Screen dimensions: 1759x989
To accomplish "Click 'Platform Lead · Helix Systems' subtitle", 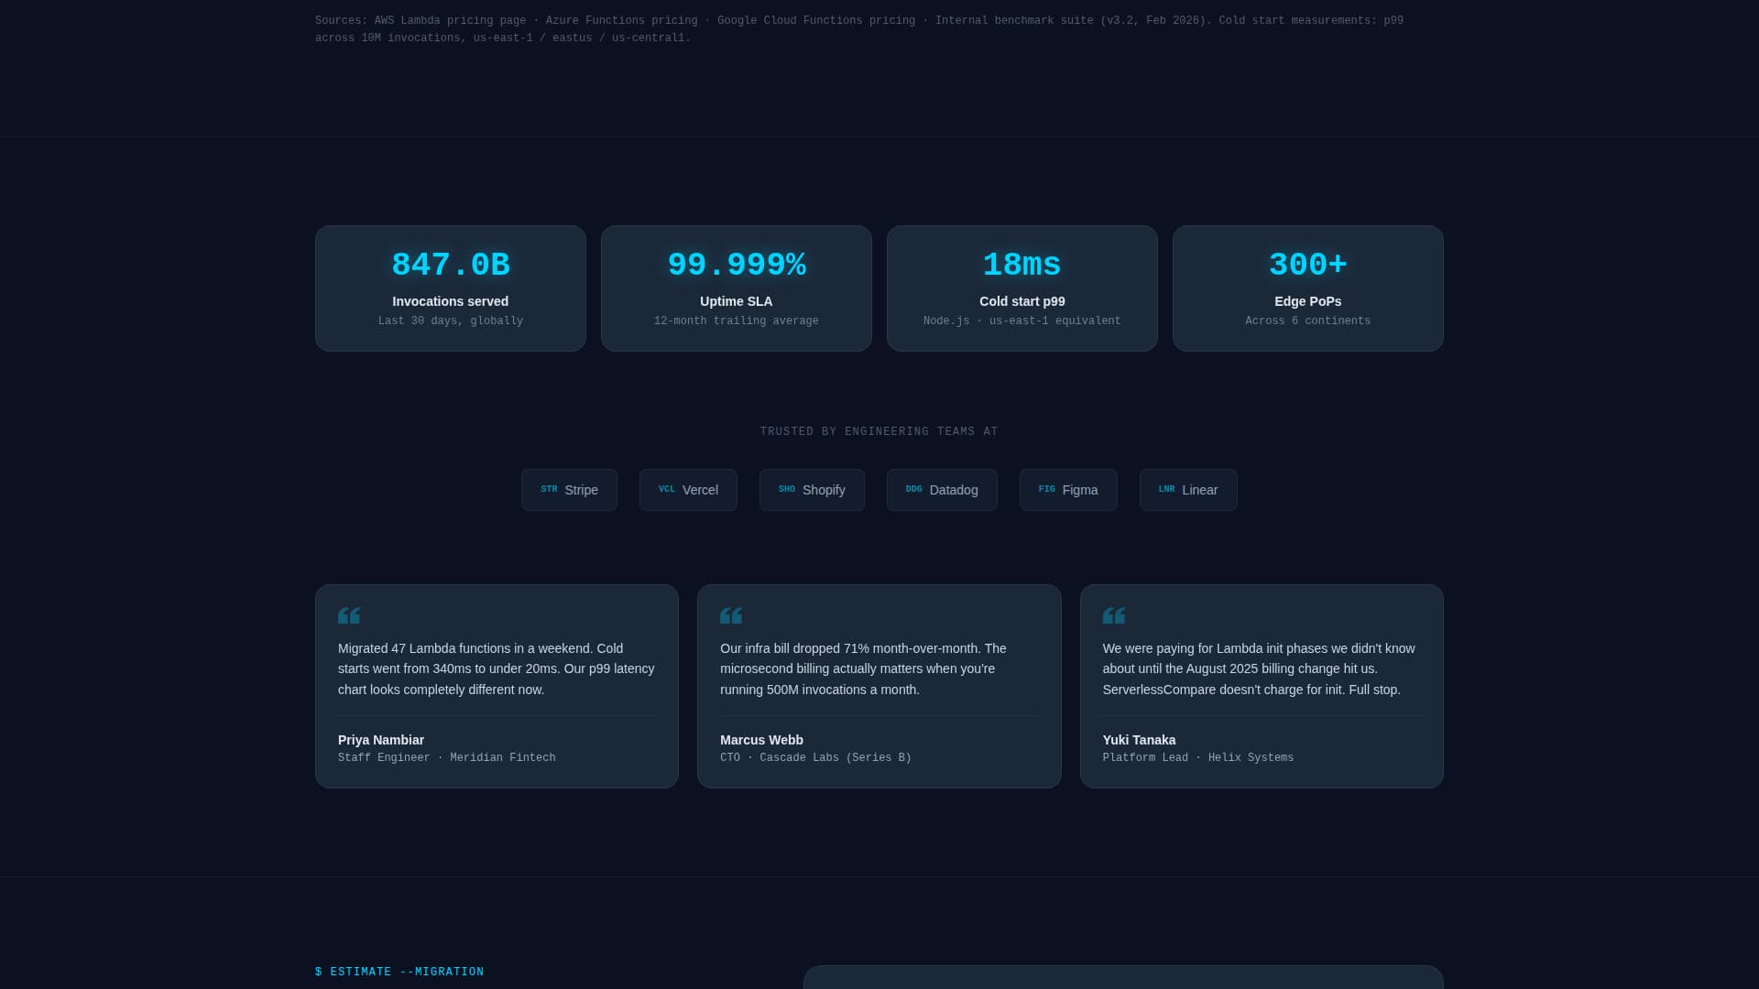I will click(x=1198, y=758).
